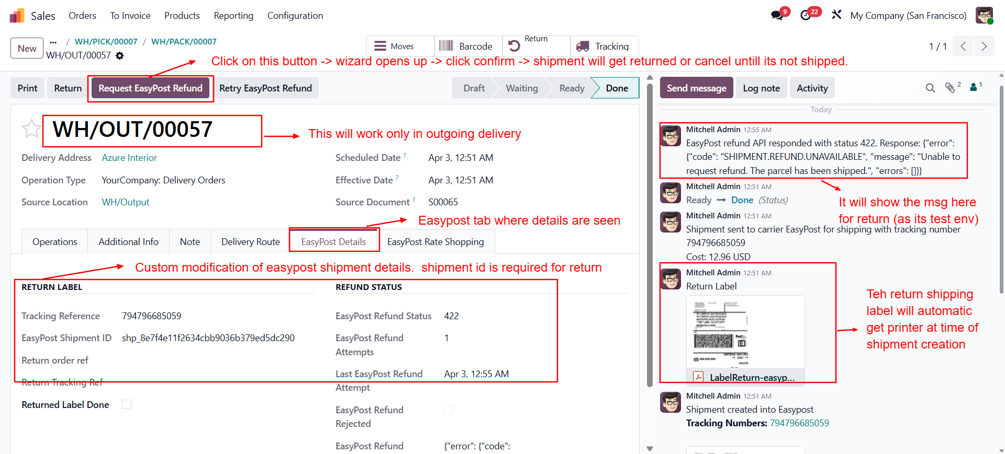This screenshot has width=1005, height=454.
Task: Click the New button
Action: click(27, 48)
